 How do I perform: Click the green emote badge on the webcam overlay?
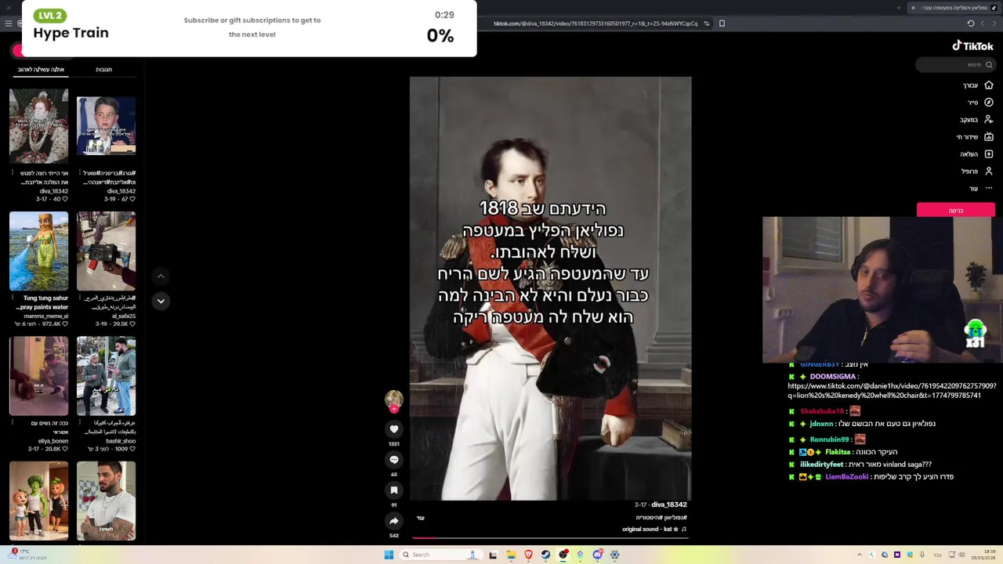pyautogui.click(x=975, y=334)
